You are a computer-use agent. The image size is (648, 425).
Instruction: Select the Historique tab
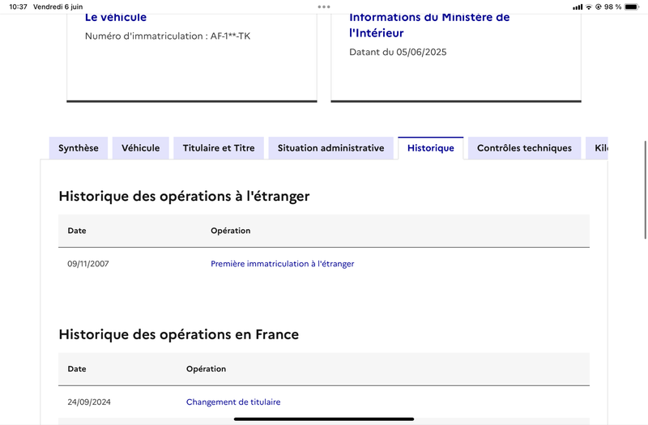coord(431,148)
